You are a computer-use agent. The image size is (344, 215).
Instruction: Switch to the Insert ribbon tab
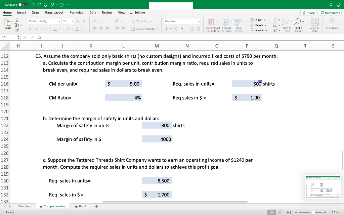pos(21,12)
